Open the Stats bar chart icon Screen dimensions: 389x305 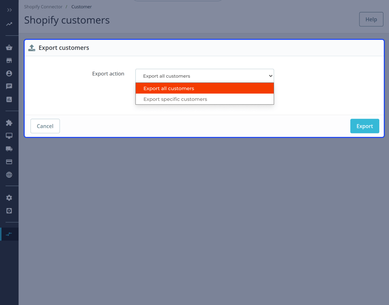tap(9, 99)
